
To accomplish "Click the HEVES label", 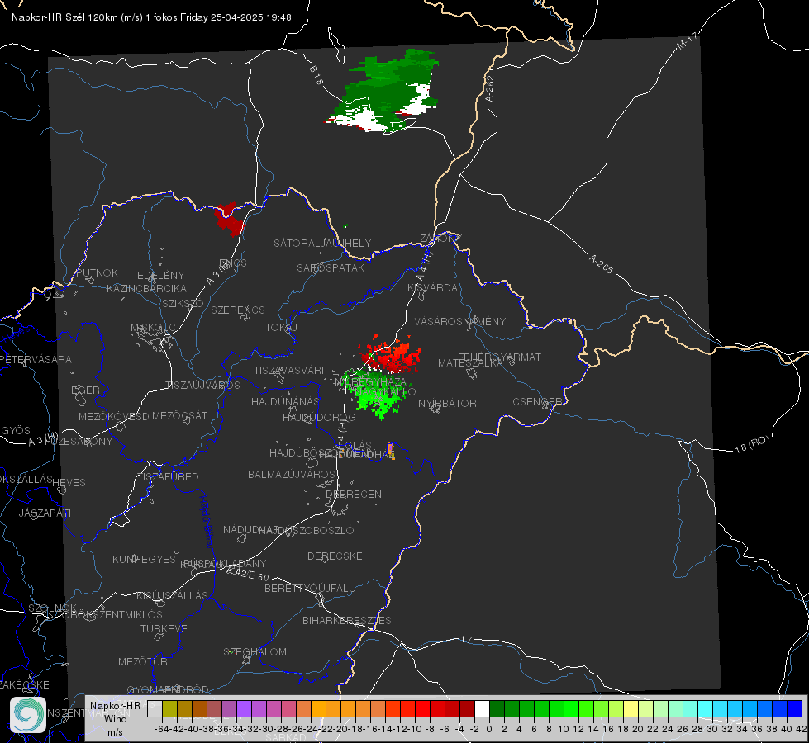I will pyautogui.click(x=69, y=483).
